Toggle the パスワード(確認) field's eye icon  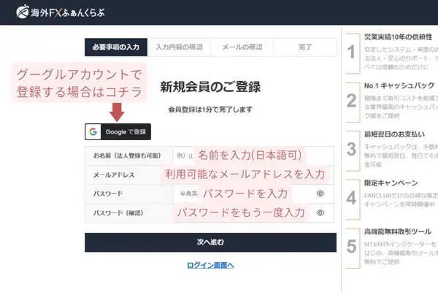[x=320, y=213]
